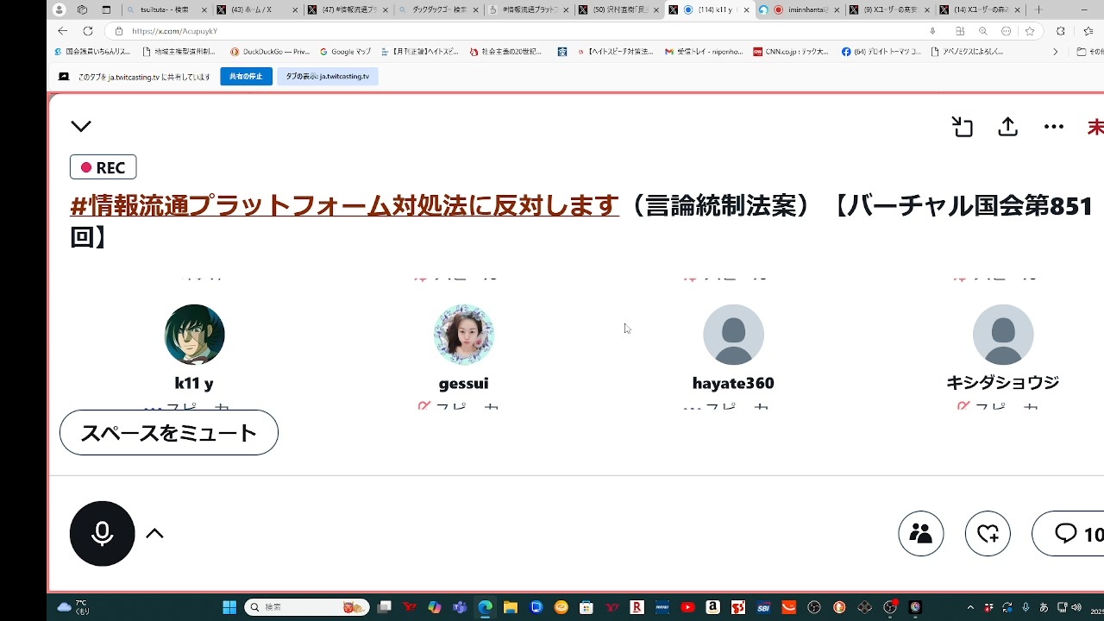Click the dock-out Space icon
Image resolution: width=1104 pixels, height=621 pixels.
[x=963, y=127]
